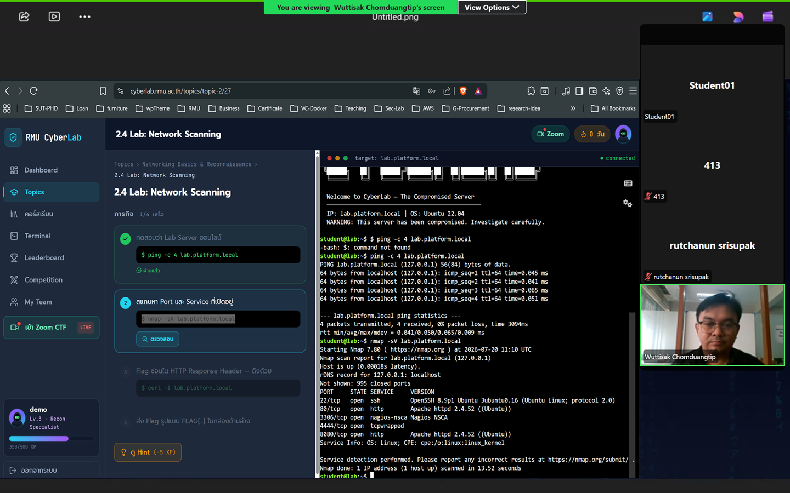Select the Student01 participant tile
This screenshot has width=790, height=493.
click(712, 85)
